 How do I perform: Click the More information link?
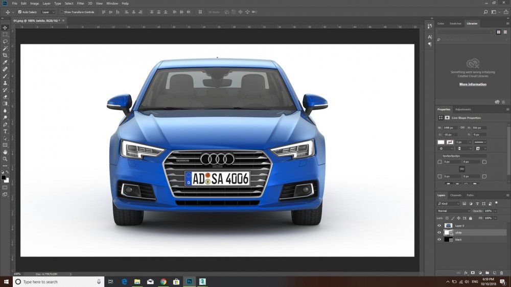pos(473,84)
